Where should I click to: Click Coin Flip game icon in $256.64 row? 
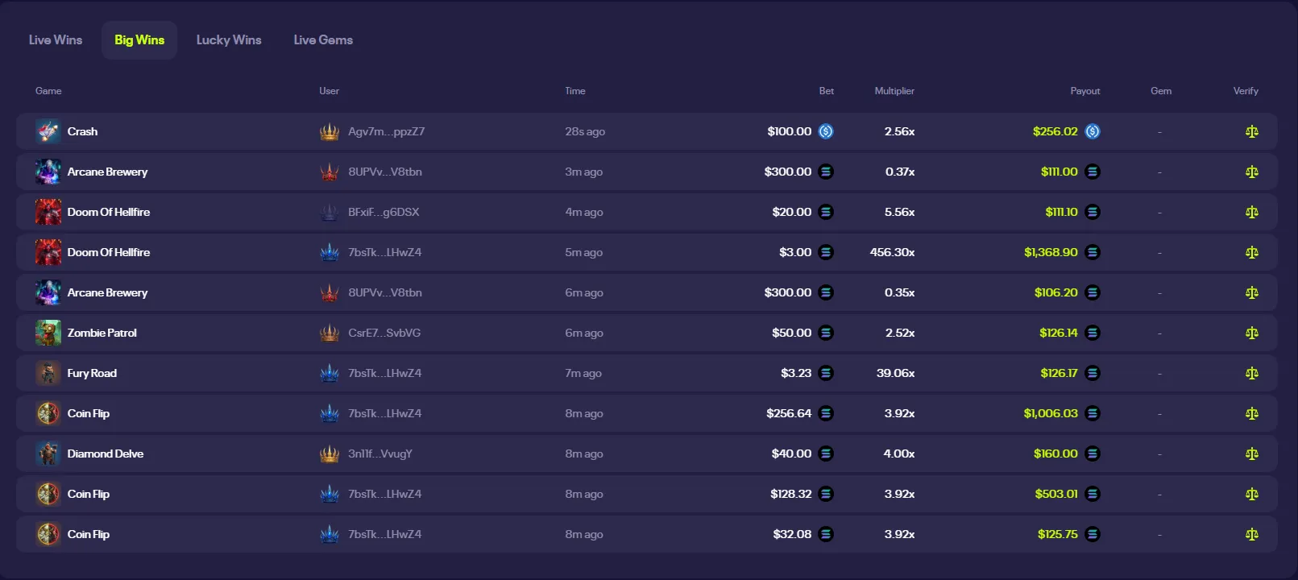[x=48, y=413]
